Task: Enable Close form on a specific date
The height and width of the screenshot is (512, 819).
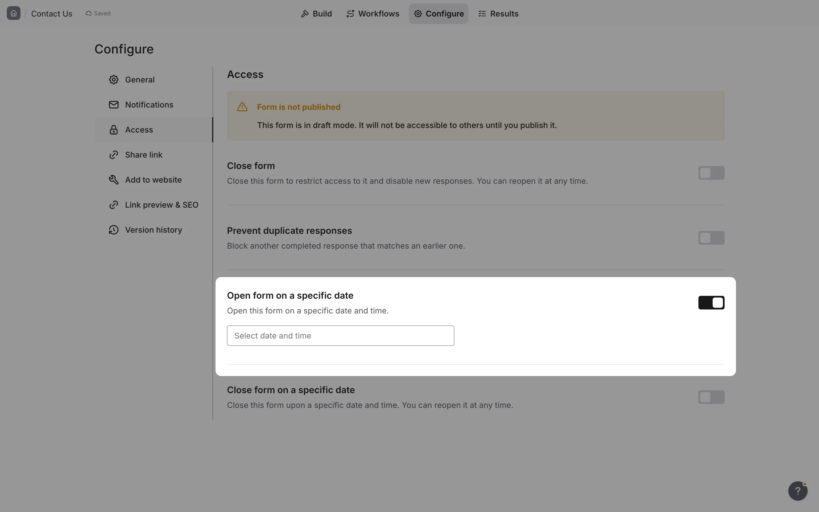Action: (712, 397)
